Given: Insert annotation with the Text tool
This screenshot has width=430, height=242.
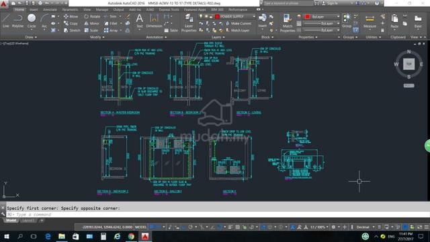Looking at the screenshot, I should click(139, 21).
